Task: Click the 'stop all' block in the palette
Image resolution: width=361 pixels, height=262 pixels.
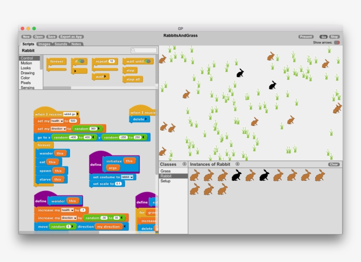Action: tap(133, 79)
